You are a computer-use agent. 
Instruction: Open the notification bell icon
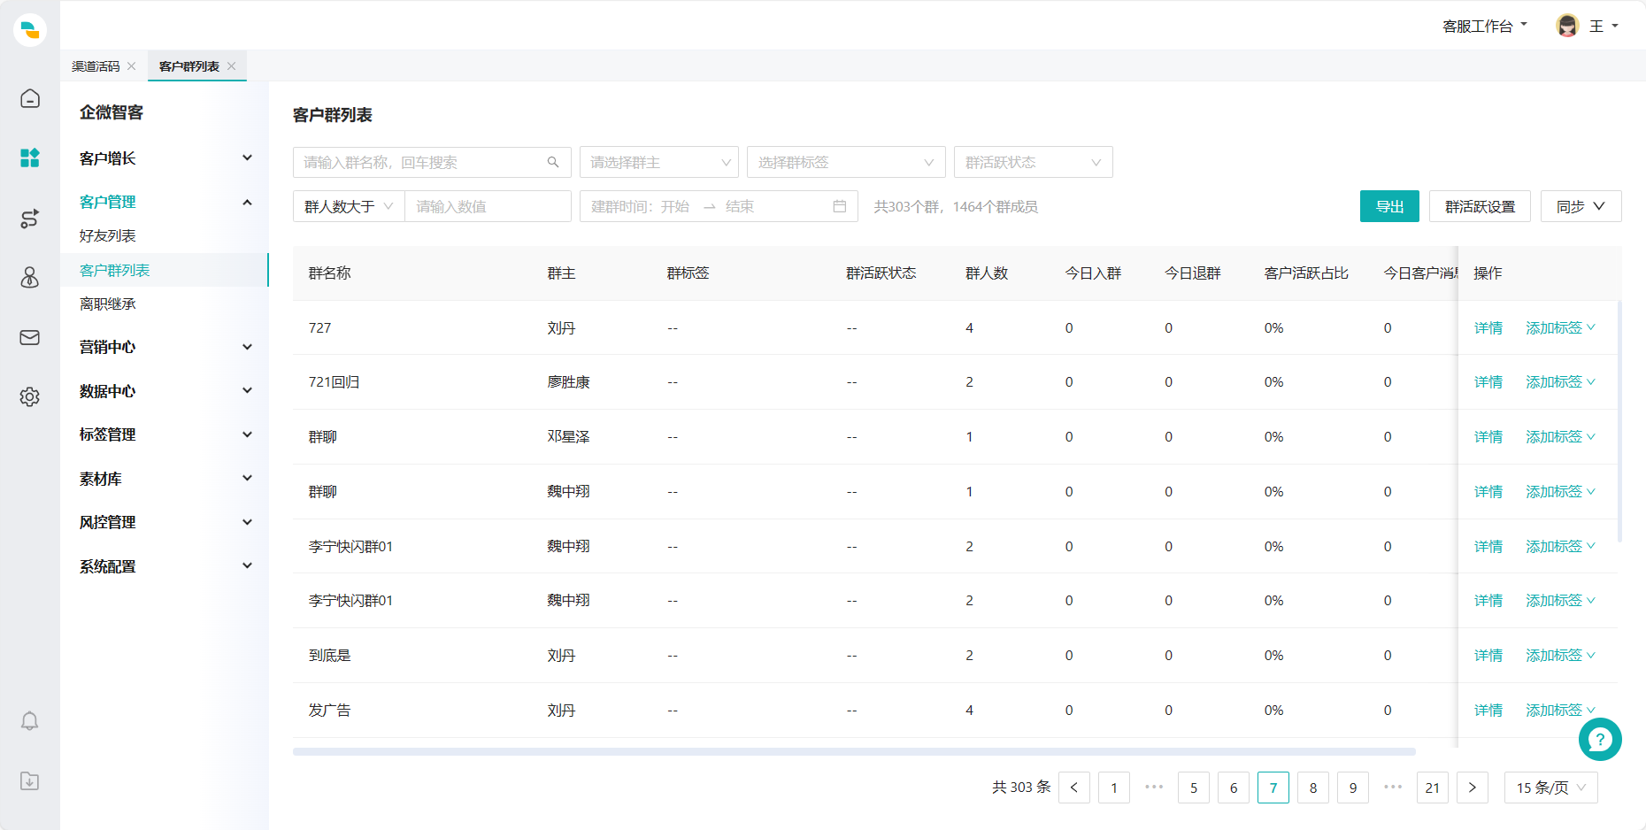coord(30,721)
